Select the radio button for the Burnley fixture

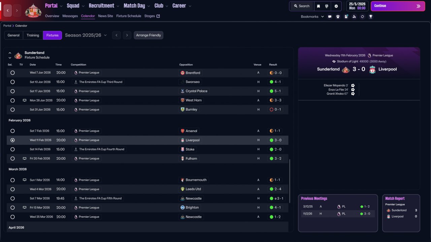(x=12, y=110)
